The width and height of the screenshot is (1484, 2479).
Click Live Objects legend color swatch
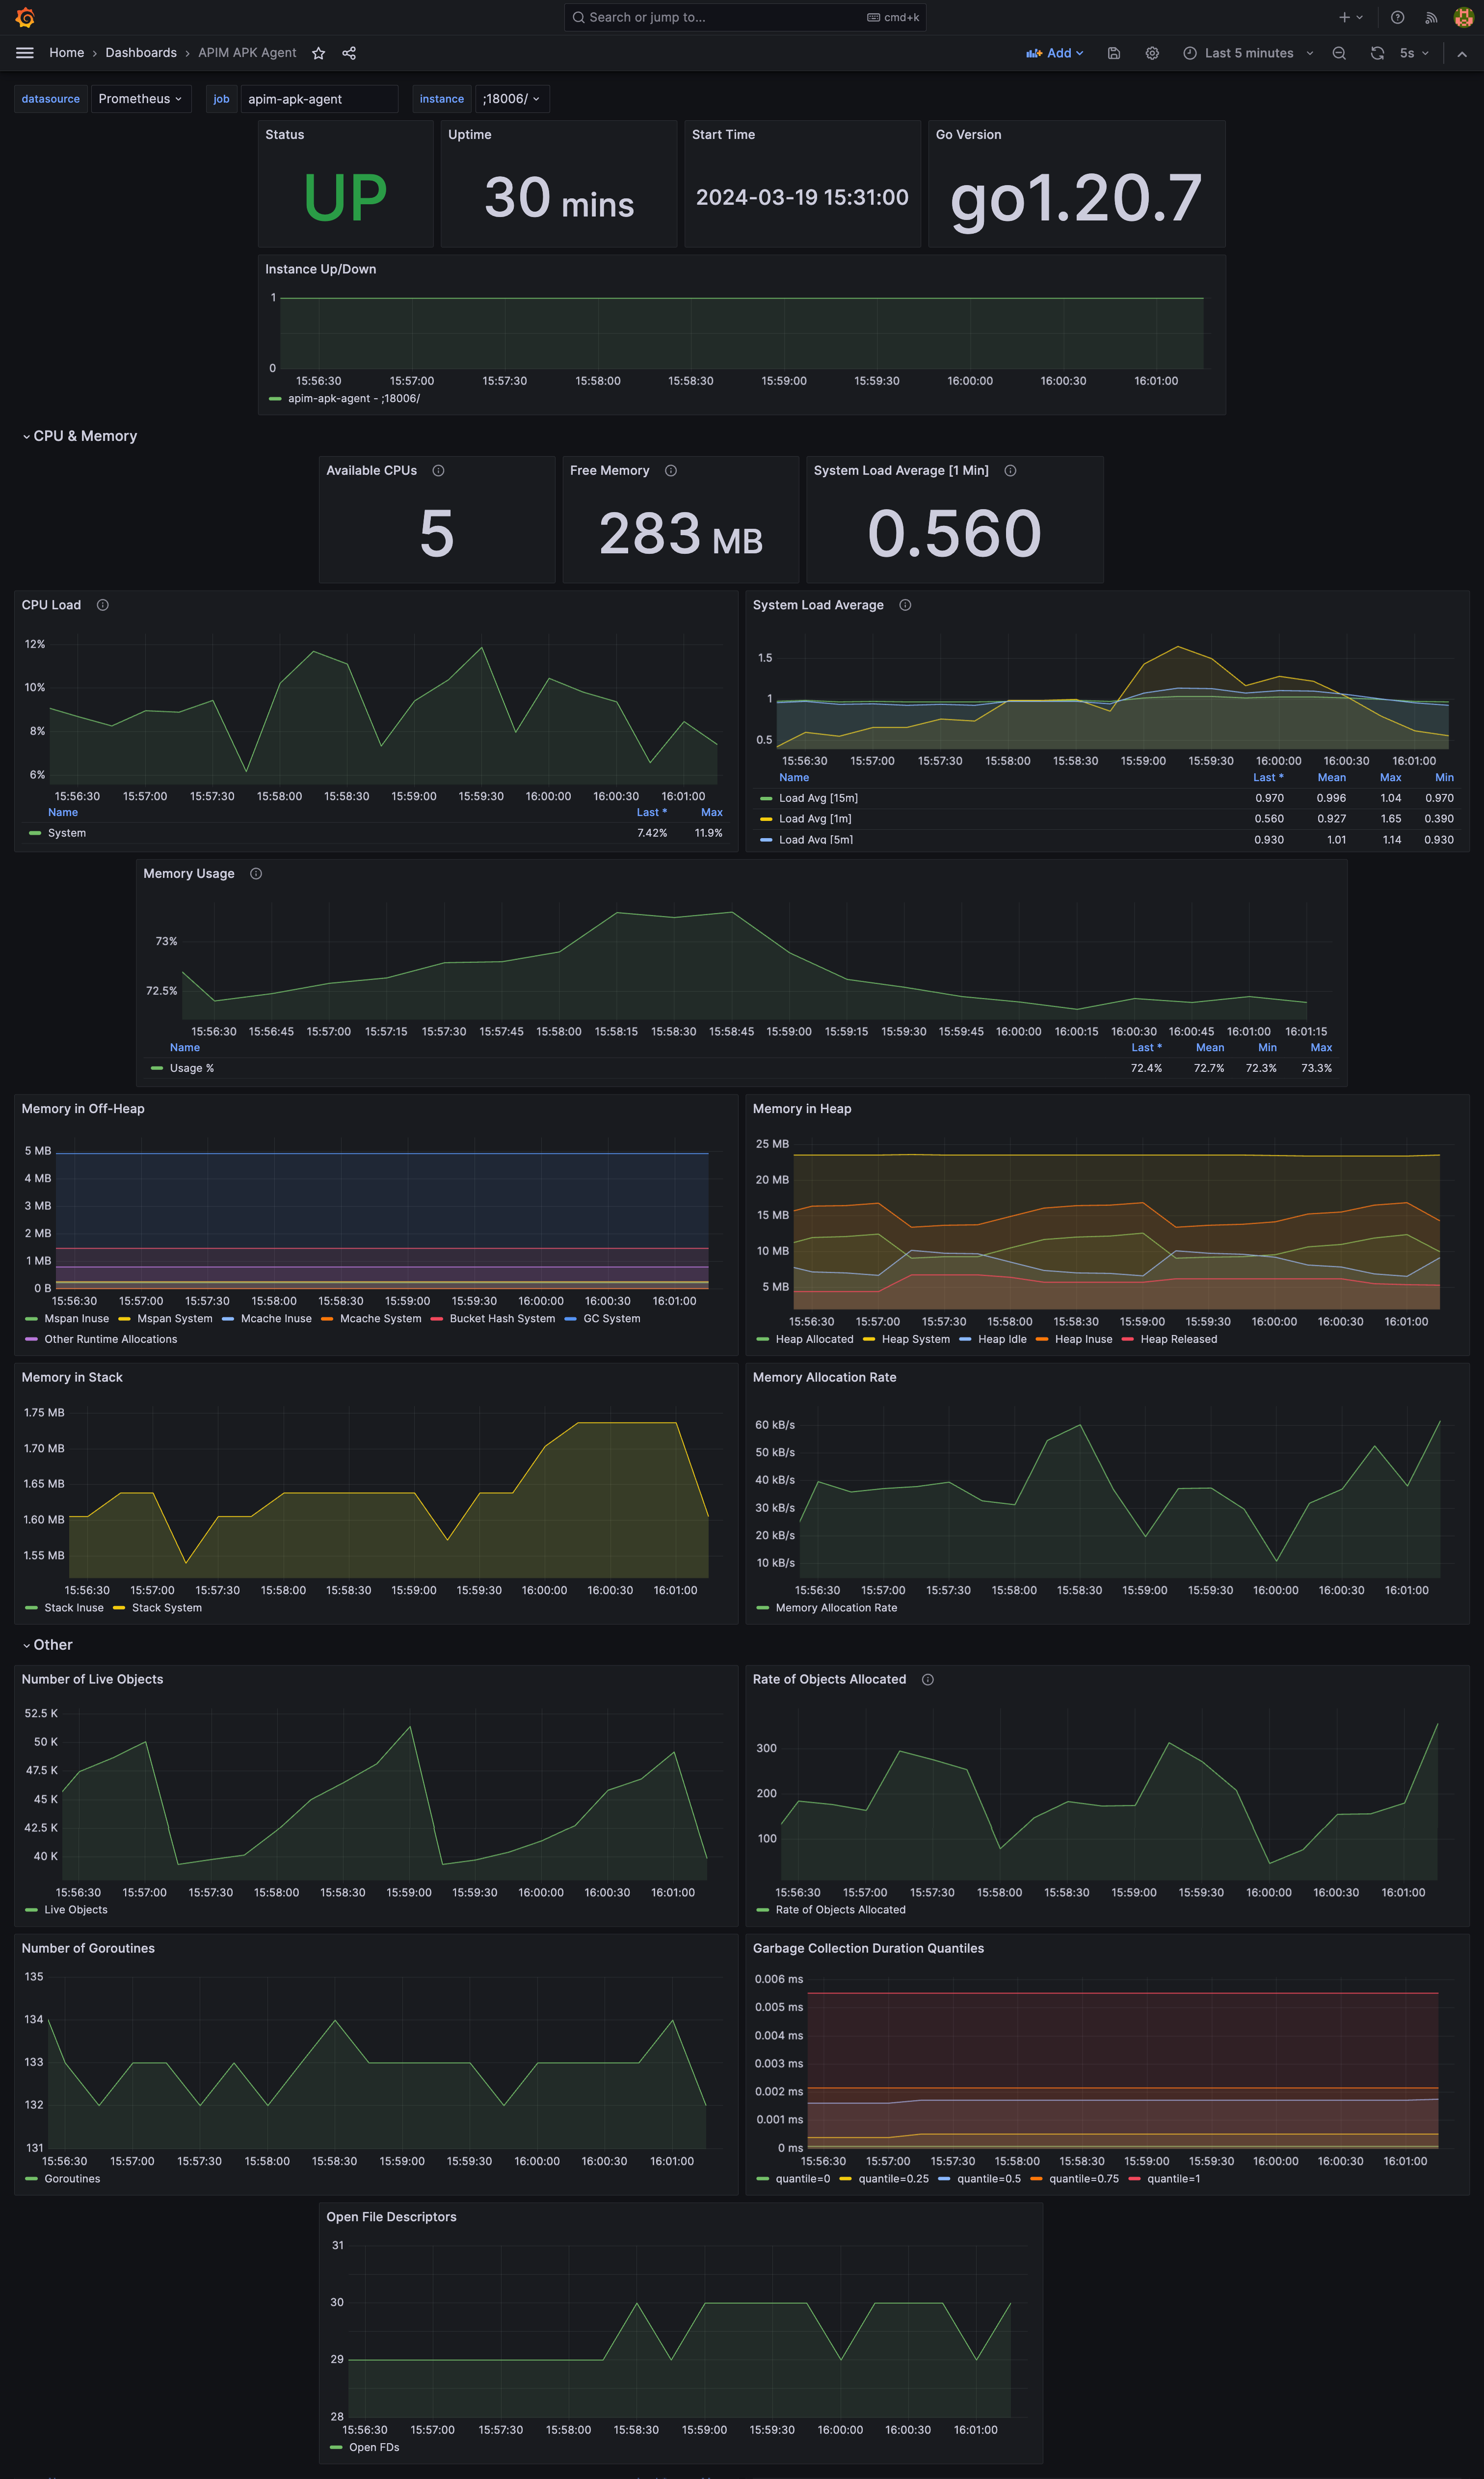pyautogui.click(x=32, y=1910)
